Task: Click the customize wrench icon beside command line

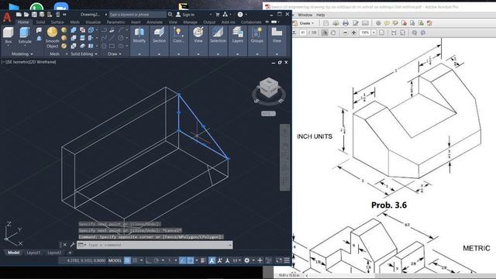Action: pos(72,245)
